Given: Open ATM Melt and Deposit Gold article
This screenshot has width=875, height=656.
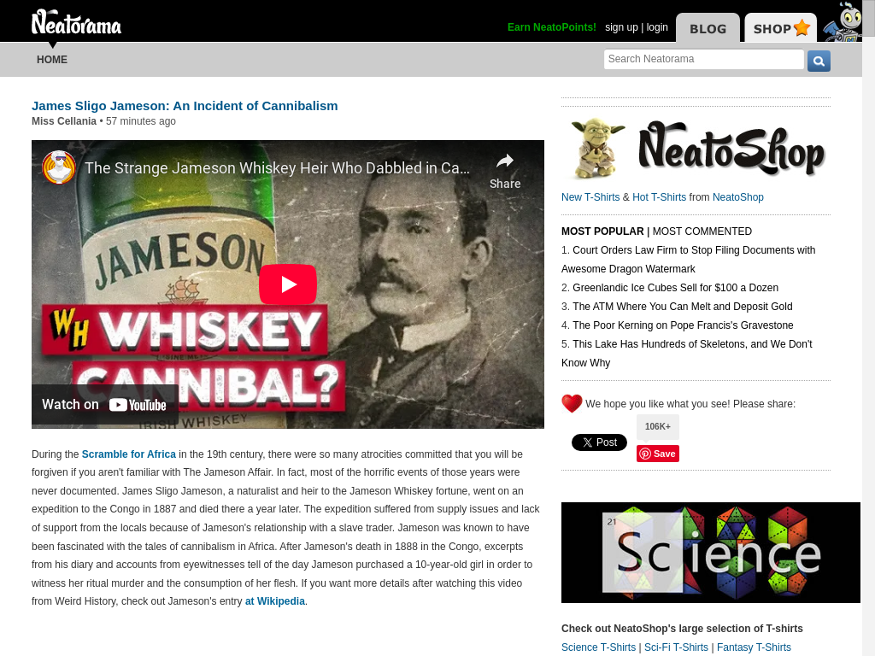Looking at the screenshot, I should coord(683,307).
